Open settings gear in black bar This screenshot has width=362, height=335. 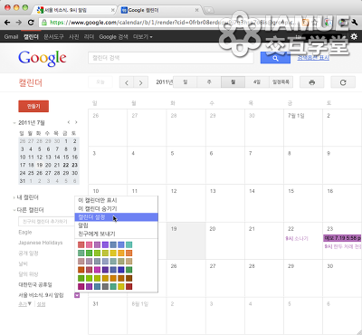pyautogui.click(x=354, y=36)
